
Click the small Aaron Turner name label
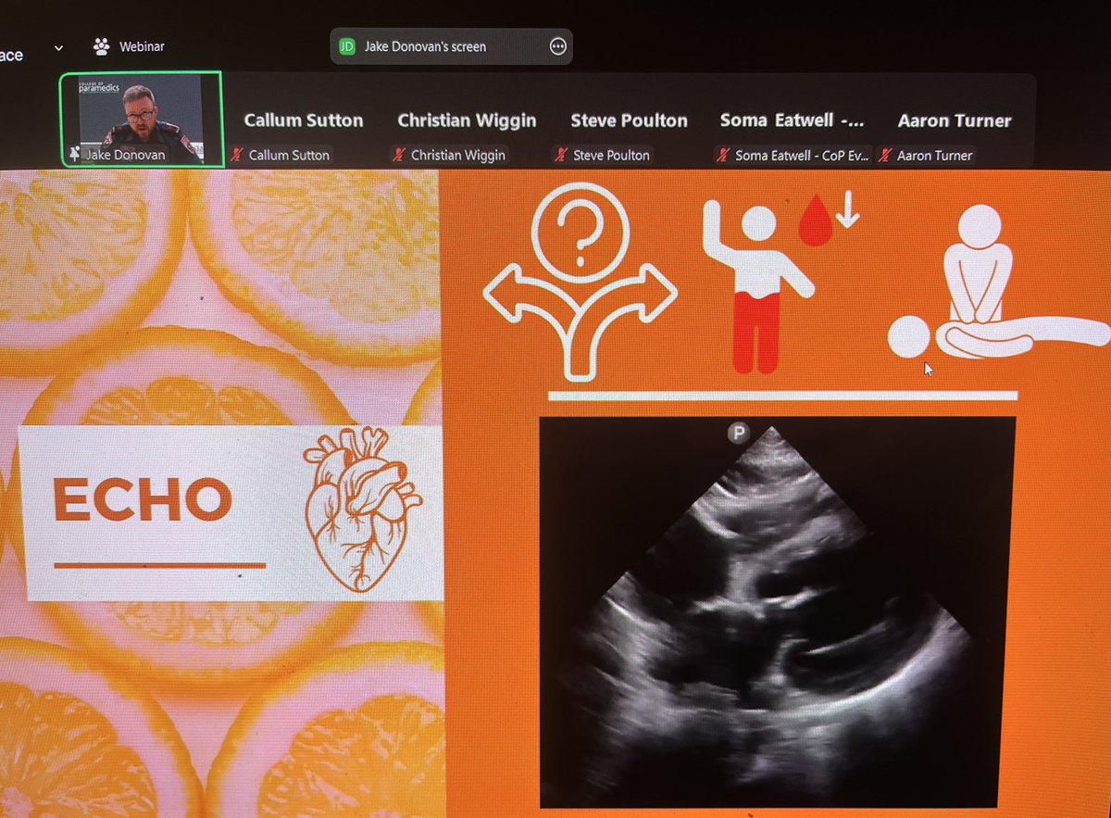pyautogui.click(x=935, y=156)
